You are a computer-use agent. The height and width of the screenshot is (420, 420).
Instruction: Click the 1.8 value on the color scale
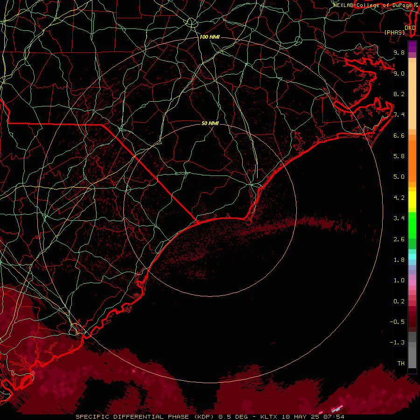pyautogui.click(x=399, y=260)
